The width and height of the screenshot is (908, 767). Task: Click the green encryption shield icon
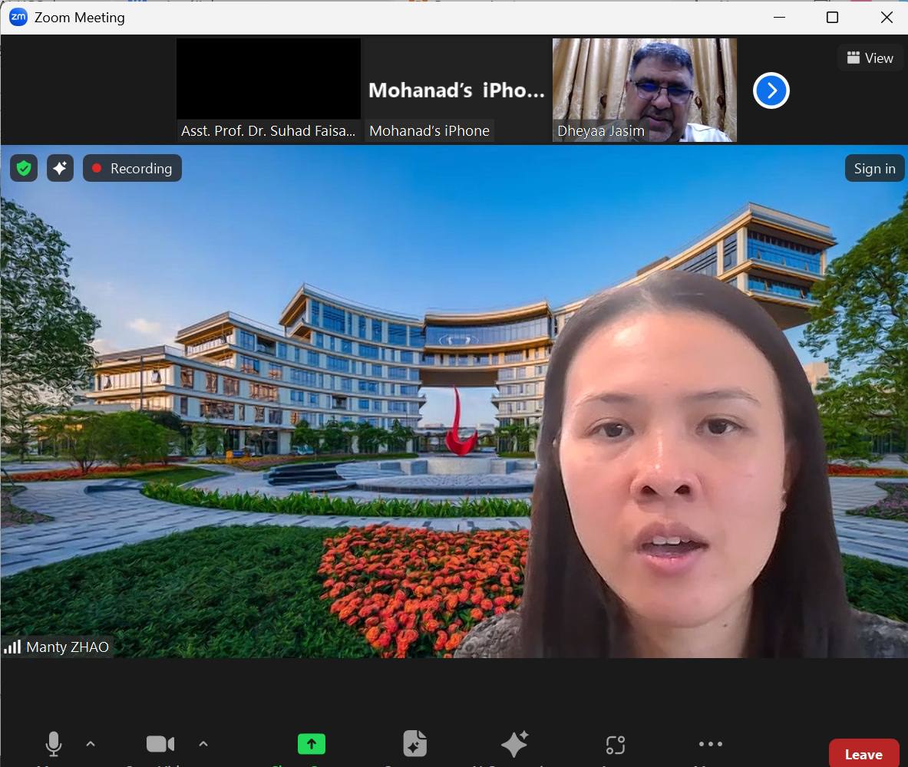pos(24,169)
